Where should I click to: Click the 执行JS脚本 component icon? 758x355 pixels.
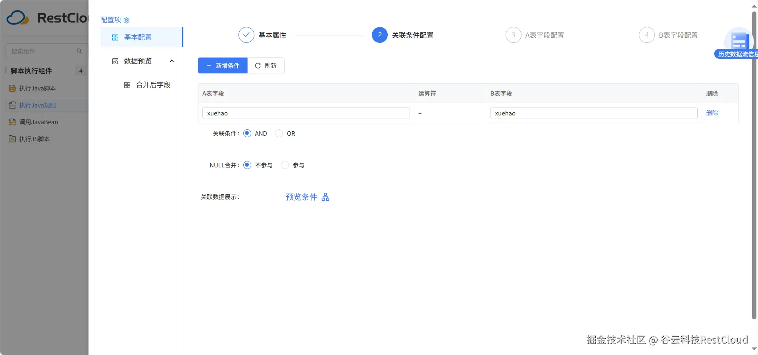point(12,139)
